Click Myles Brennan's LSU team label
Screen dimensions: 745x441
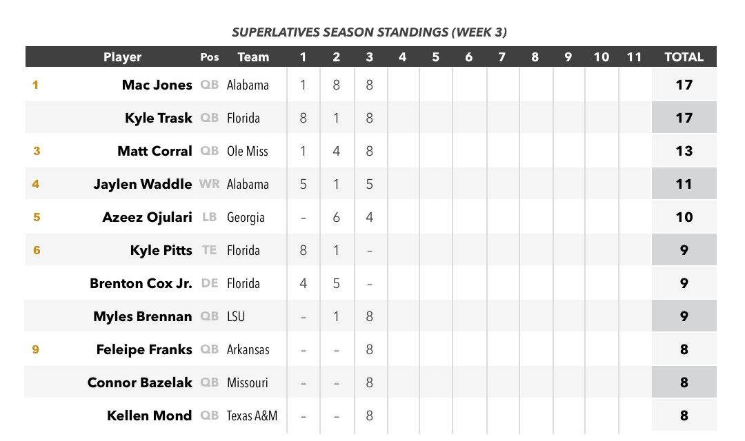coord(236,316)
